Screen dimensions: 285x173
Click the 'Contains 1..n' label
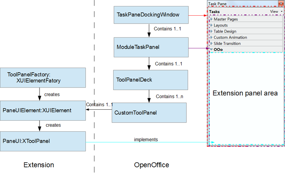[170, 96]
